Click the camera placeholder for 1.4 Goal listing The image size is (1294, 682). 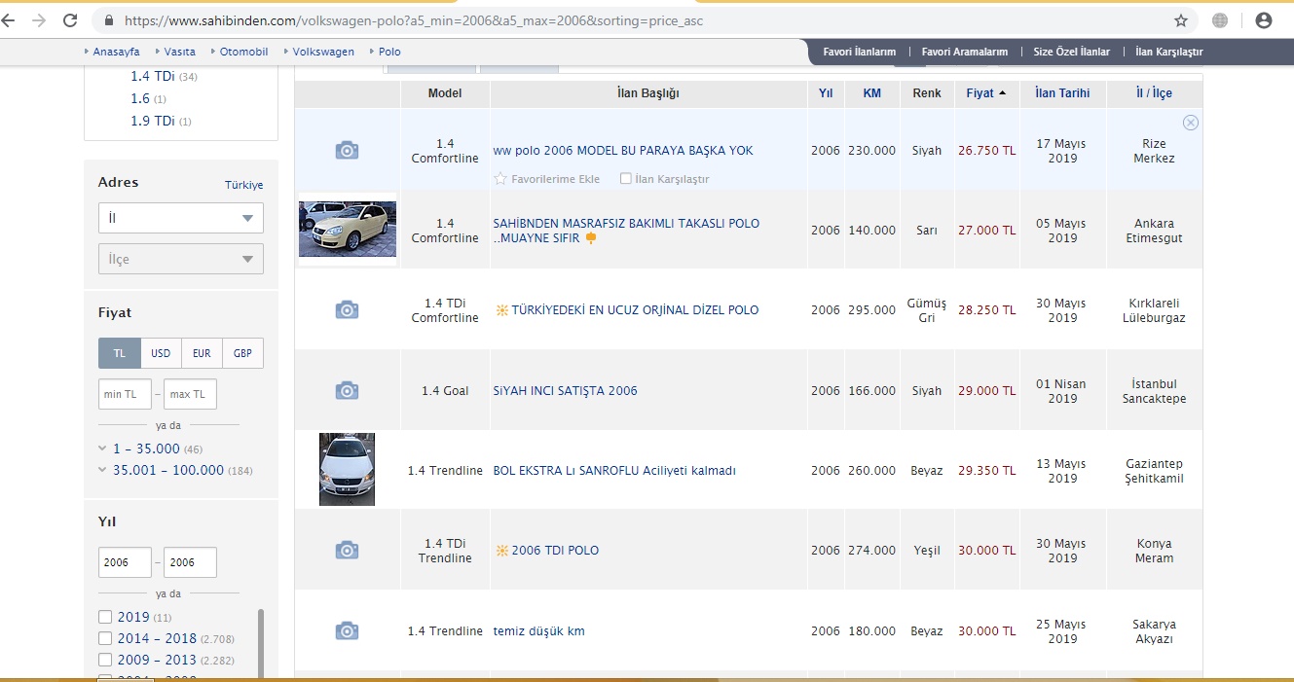[x=347, y=390]
